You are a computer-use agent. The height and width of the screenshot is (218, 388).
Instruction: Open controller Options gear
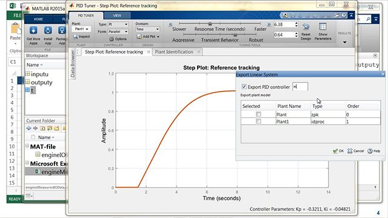118,39
